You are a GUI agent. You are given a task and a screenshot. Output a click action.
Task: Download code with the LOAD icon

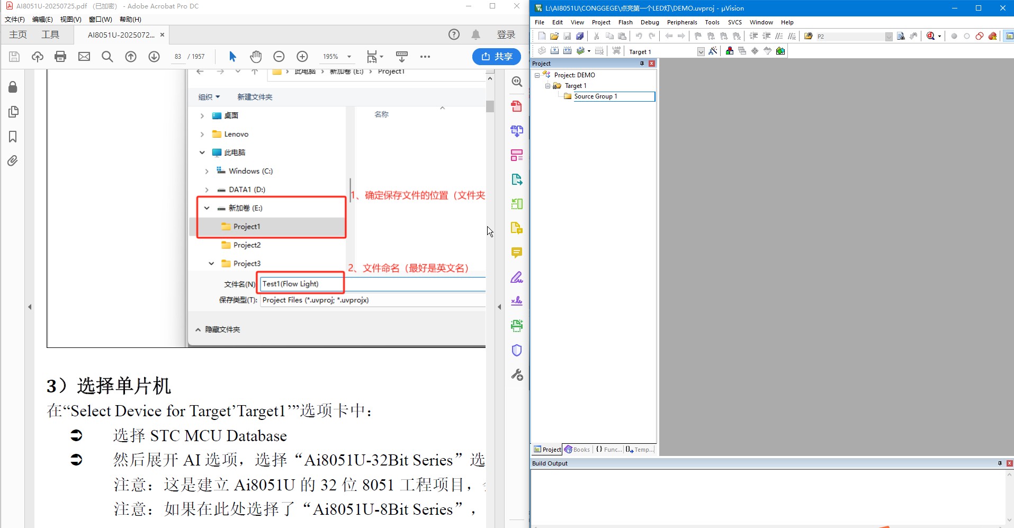point(616,51)
